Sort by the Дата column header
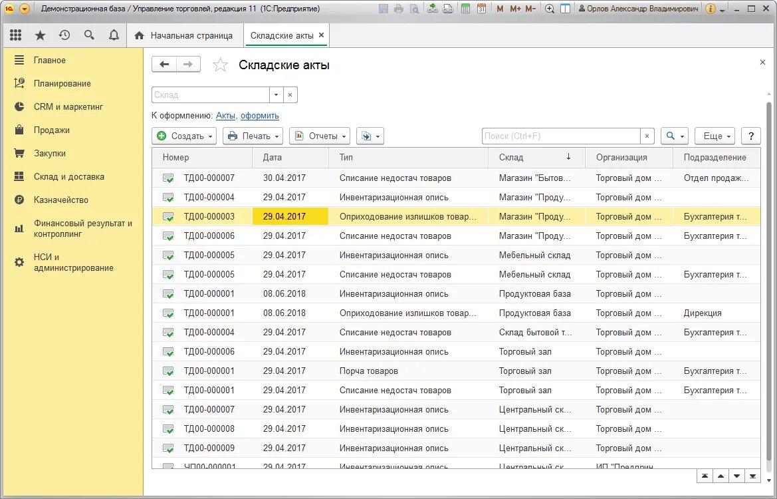Viewport: 777px width, 499px height. pyautogui.click(x=290, y=157)
